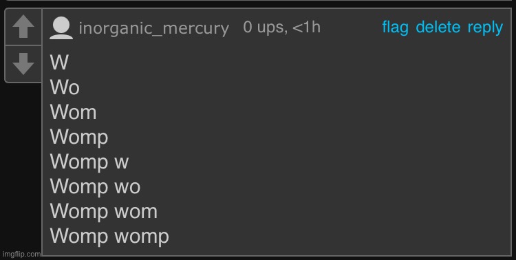This screenshot has width=516, height=260.
Task: Click the comment line reading "Wo"
Action: coord(65,87)
